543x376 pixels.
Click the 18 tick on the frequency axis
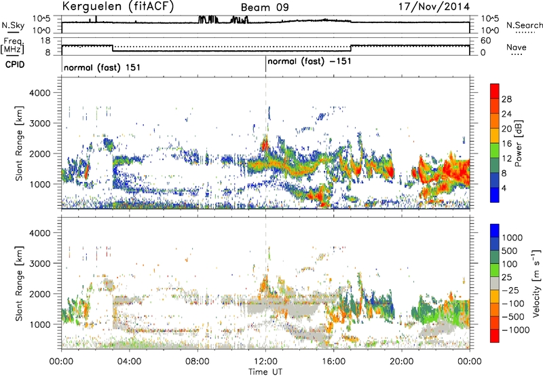(45, 41)
